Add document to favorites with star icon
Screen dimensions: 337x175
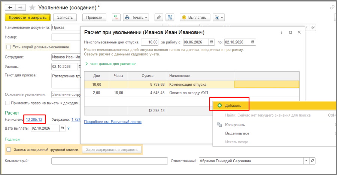[x=32, y=7]
